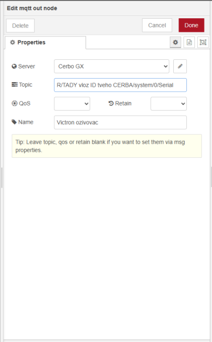212x342 pixels.
Task: Confirm changes with the Done button
Action: (191, 25)
